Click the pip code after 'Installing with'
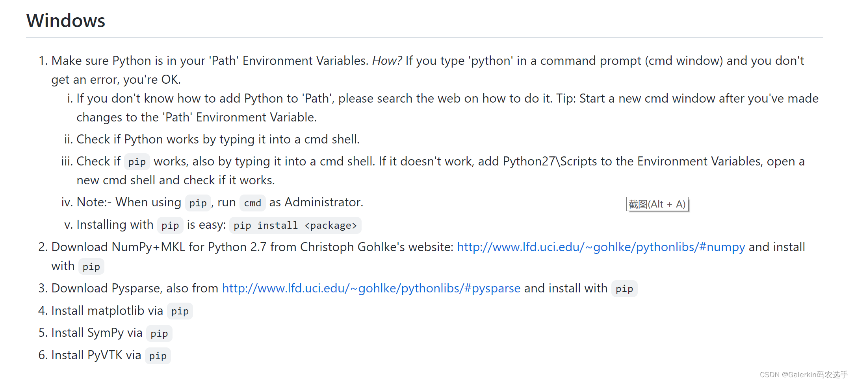Viewport: 854px width, 382px height. (170, 226)
